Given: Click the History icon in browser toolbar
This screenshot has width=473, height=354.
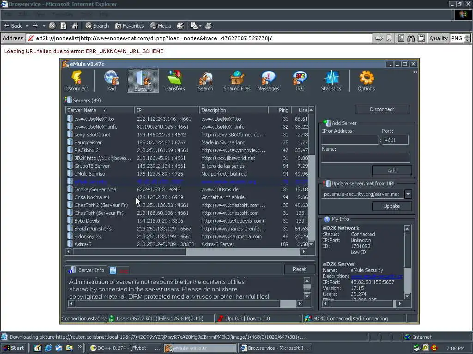Looking at the screenshot, I should pos(181,26).
